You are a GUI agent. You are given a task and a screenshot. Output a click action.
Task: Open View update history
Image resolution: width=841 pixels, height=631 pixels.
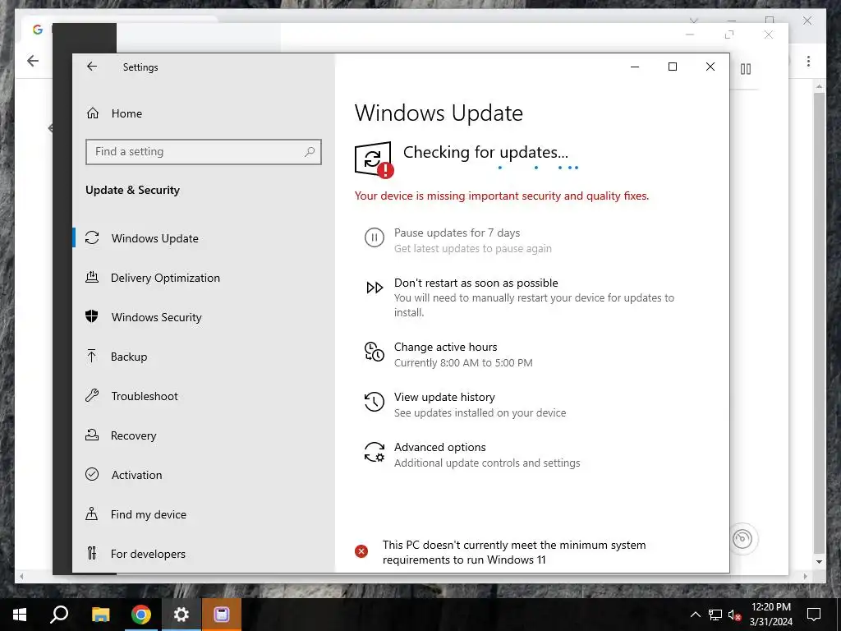444,397
